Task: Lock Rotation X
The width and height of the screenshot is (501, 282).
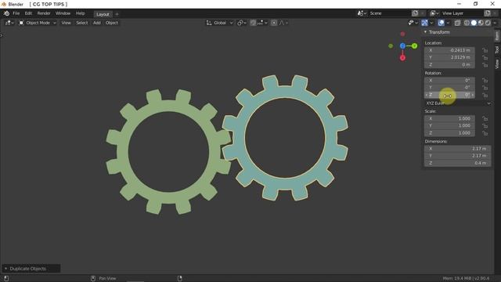Action: tap(485, 80)
